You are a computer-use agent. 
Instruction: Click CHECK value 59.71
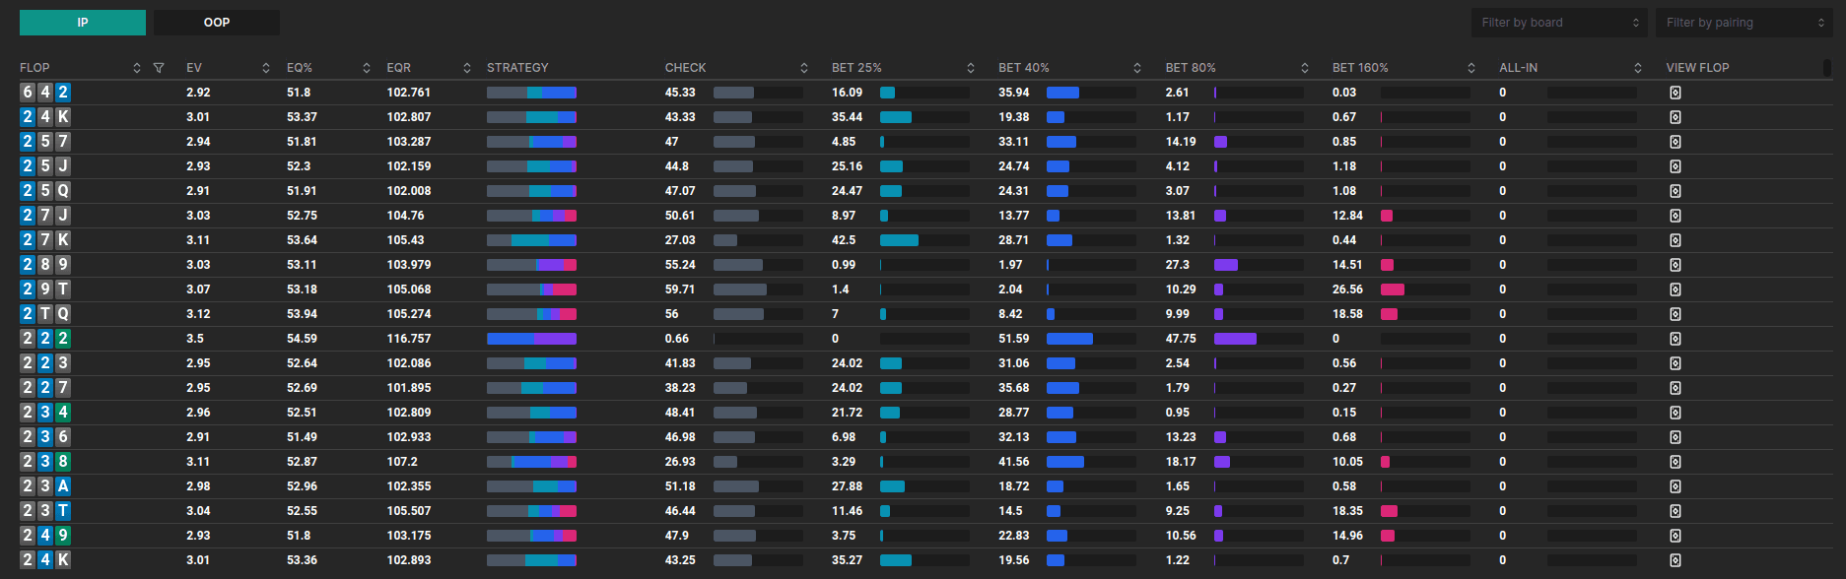pyautogui.click(x=679, y=289)
